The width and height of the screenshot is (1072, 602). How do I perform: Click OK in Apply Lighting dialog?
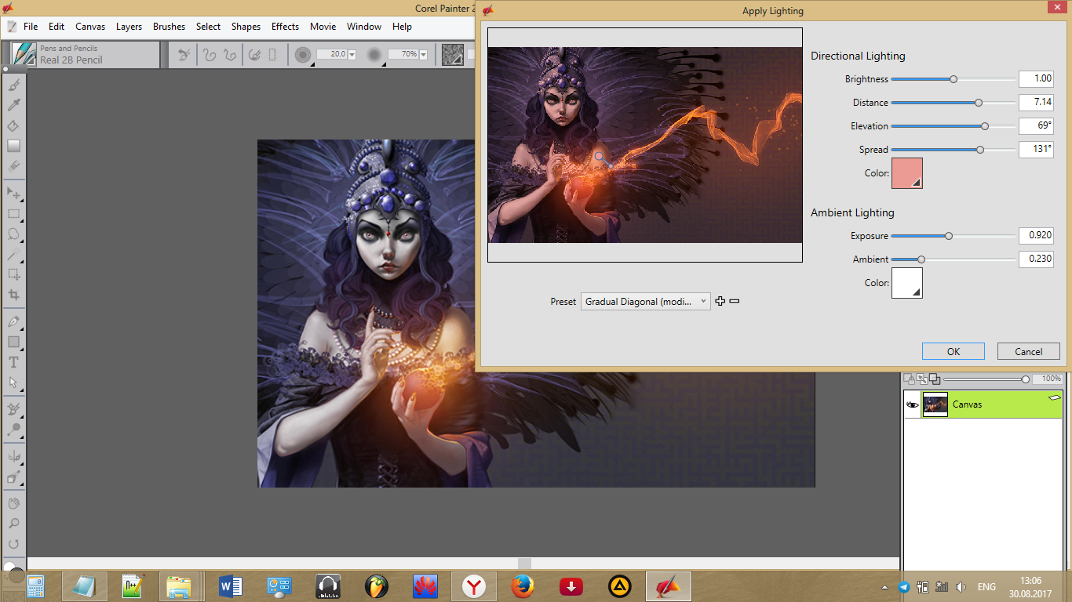pyautogui.click(x=953, y=351)
